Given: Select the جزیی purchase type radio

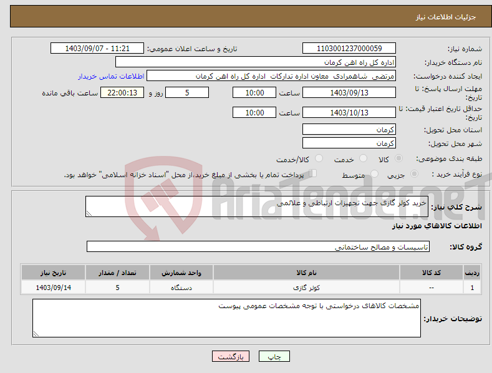Looking at the screenshot, I should tap(414, 173).
